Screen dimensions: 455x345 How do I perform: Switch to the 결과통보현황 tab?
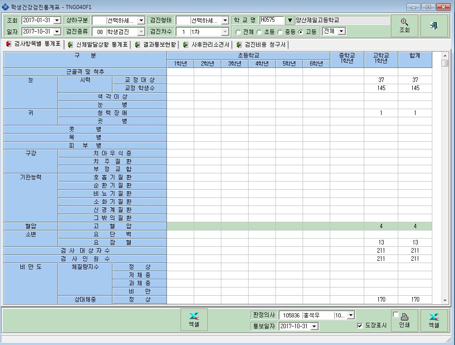[156, 45]
